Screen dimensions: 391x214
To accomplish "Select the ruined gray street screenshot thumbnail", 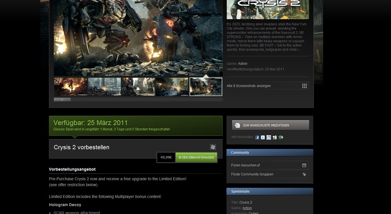I will tap(105, 87).
